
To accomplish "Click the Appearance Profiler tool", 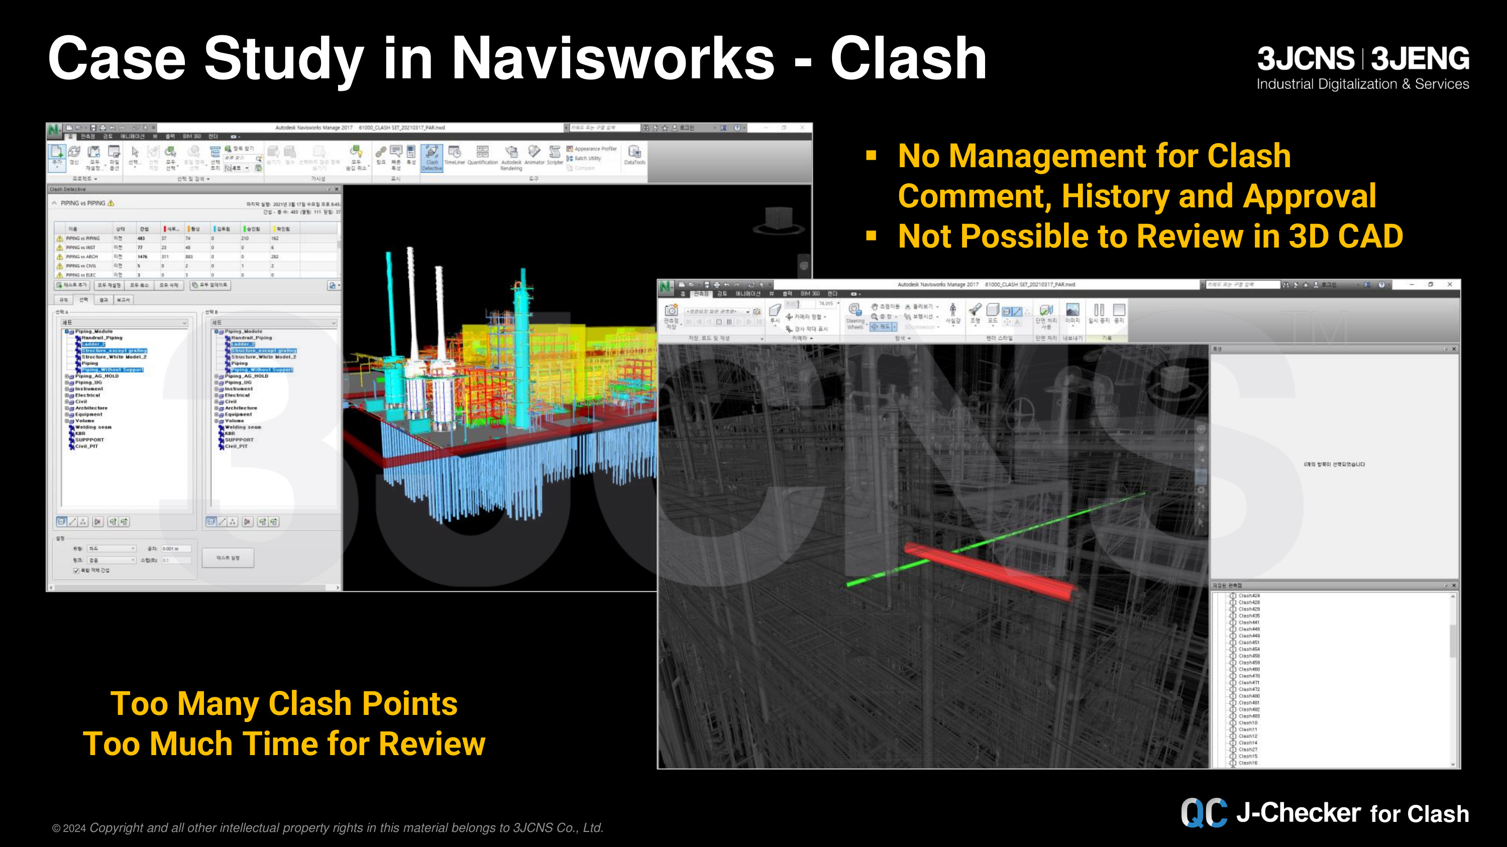I will (x=591, y=149).
